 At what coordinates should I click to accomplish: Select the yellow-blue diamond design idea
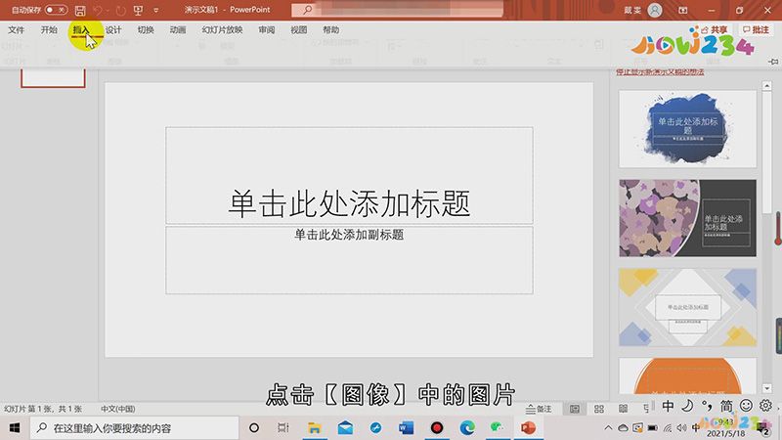click(x=688, y=307)
